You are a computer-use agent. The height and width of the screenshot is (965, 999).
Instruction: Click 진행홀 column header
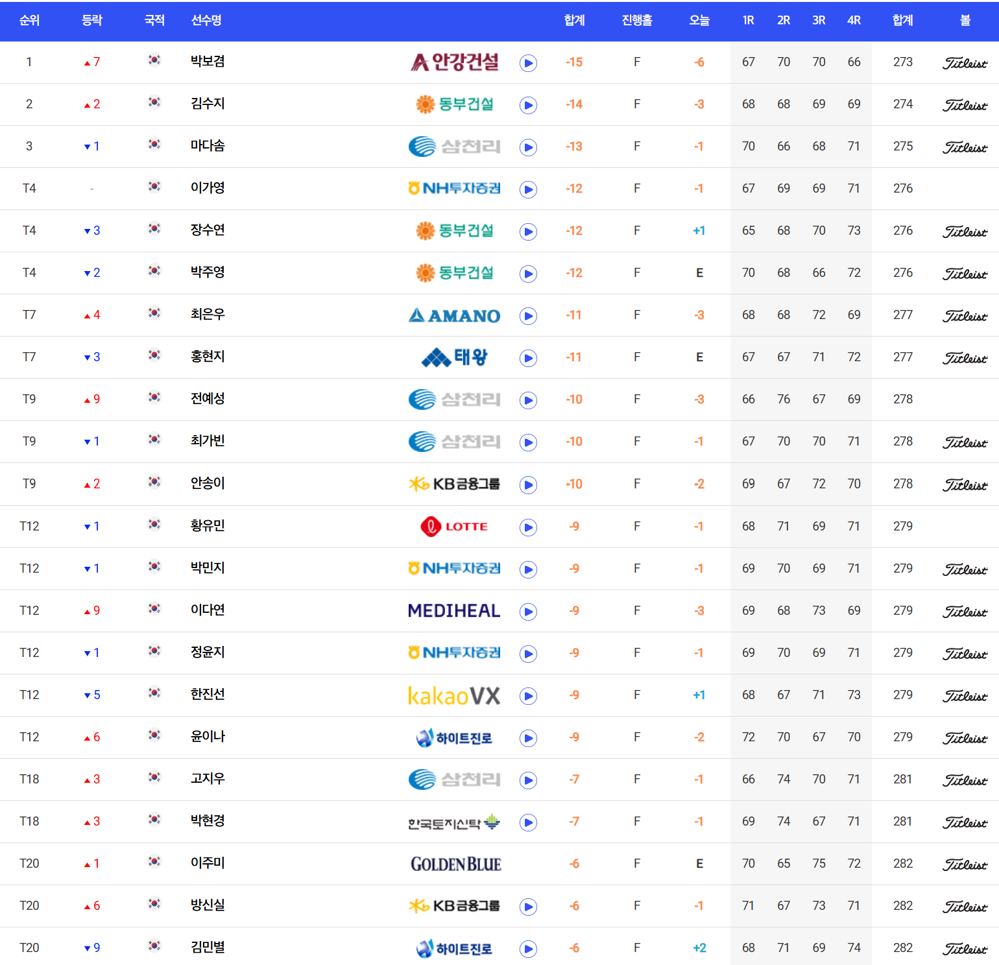[x=637, y=20]
